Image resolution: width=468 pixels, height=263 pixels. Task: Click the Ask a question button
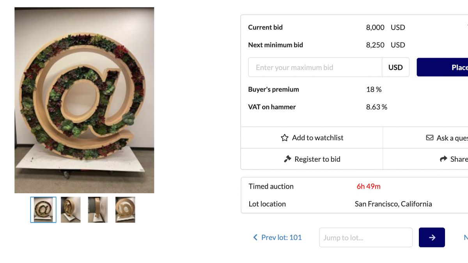(x=452, y=138)
